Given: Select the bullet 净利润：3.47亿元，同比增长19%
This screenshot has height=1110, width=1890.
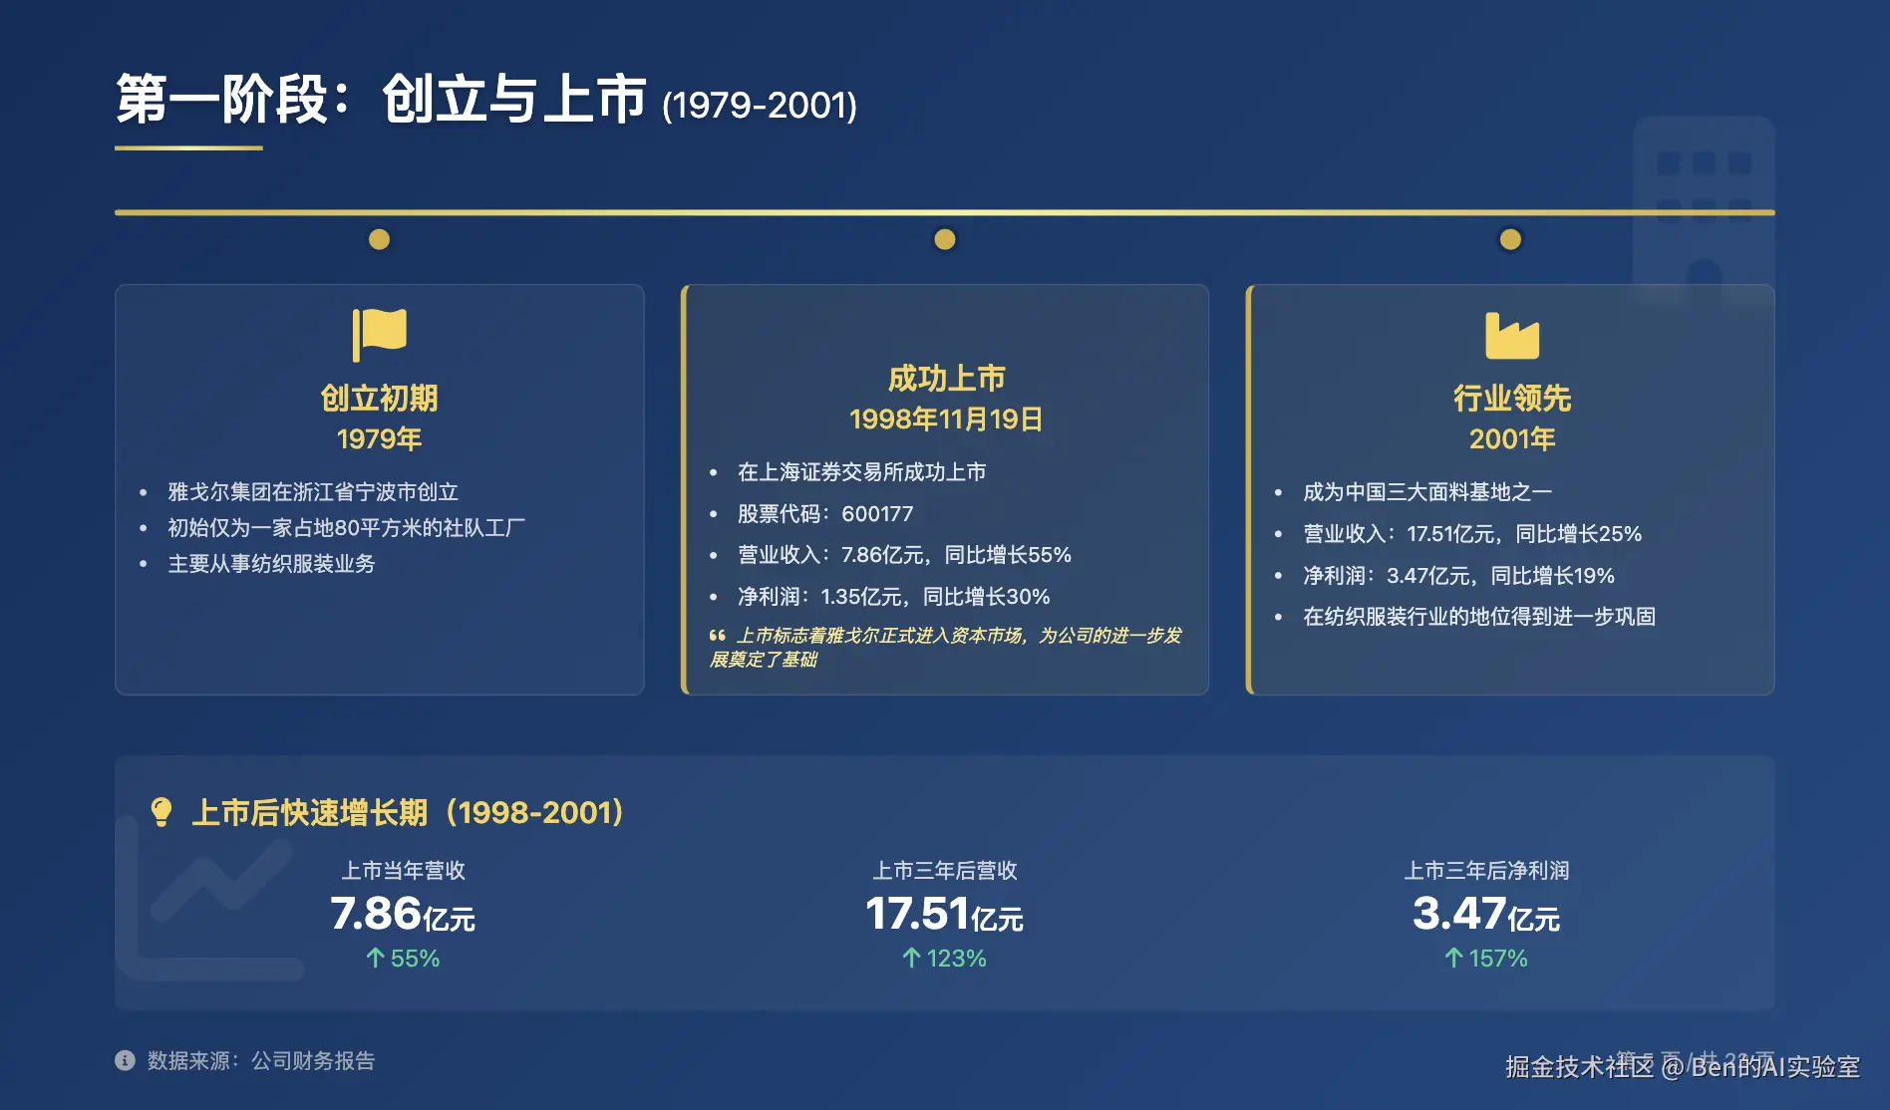Looking at the screenshot, I should [x=1458, y=575].
